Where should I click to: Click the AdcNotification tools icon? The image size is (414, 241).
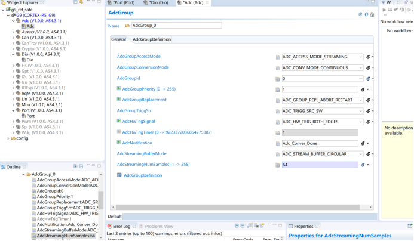coord(363,143)
